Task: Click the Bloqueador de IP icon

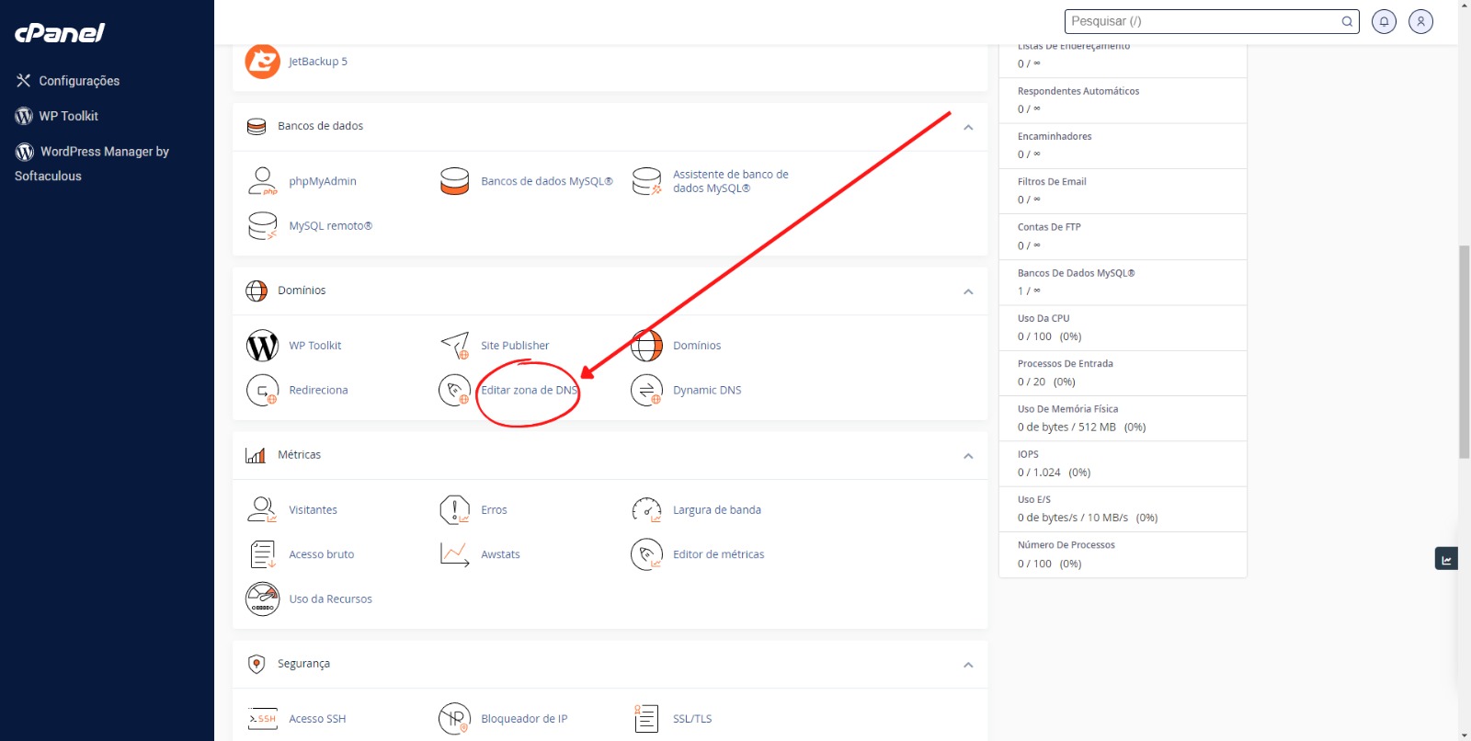Action: coord(454,719)
